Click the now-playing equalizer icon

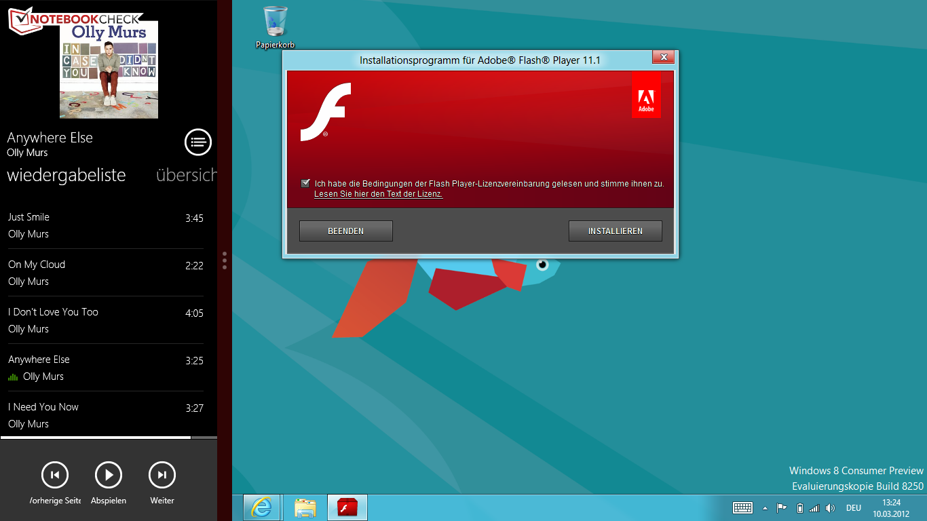(13, 377)
